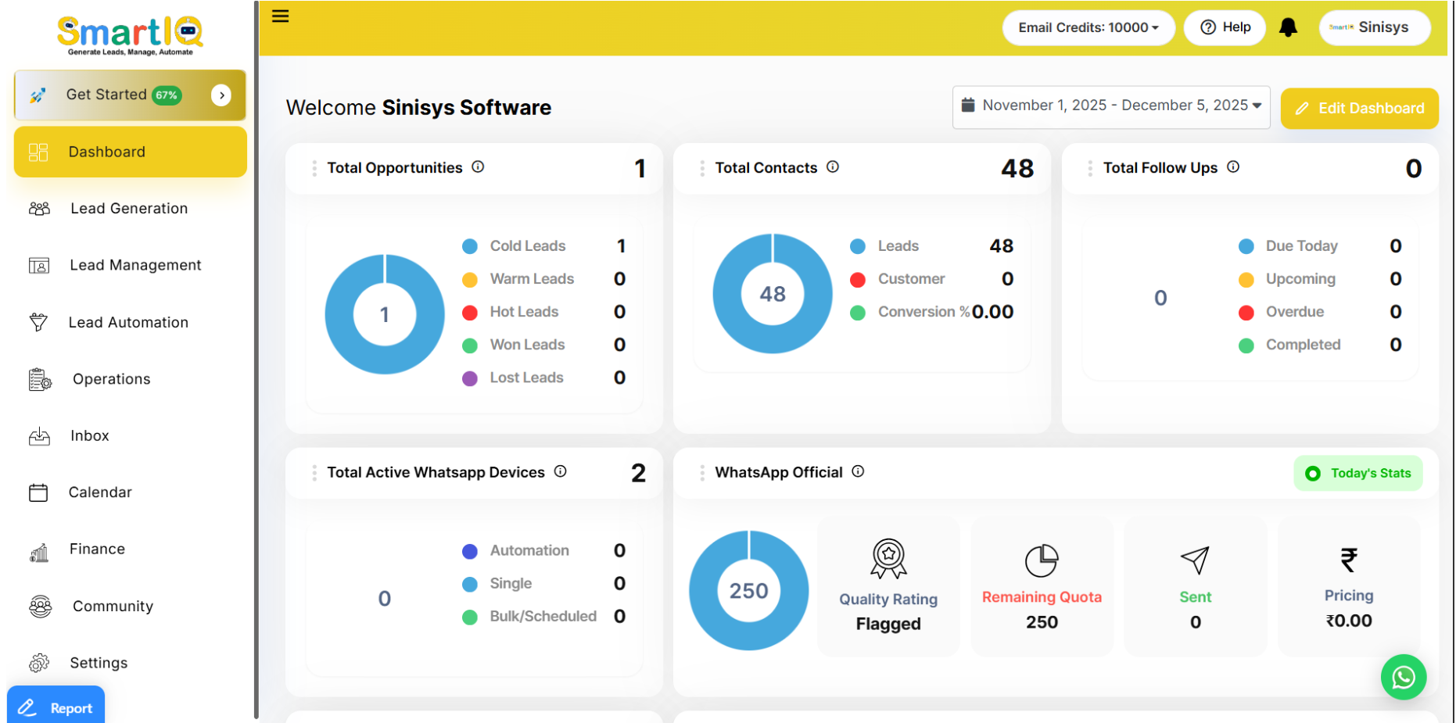Open the date range picker
This screenshot has width=1456, height=723.
(1111, 106)
